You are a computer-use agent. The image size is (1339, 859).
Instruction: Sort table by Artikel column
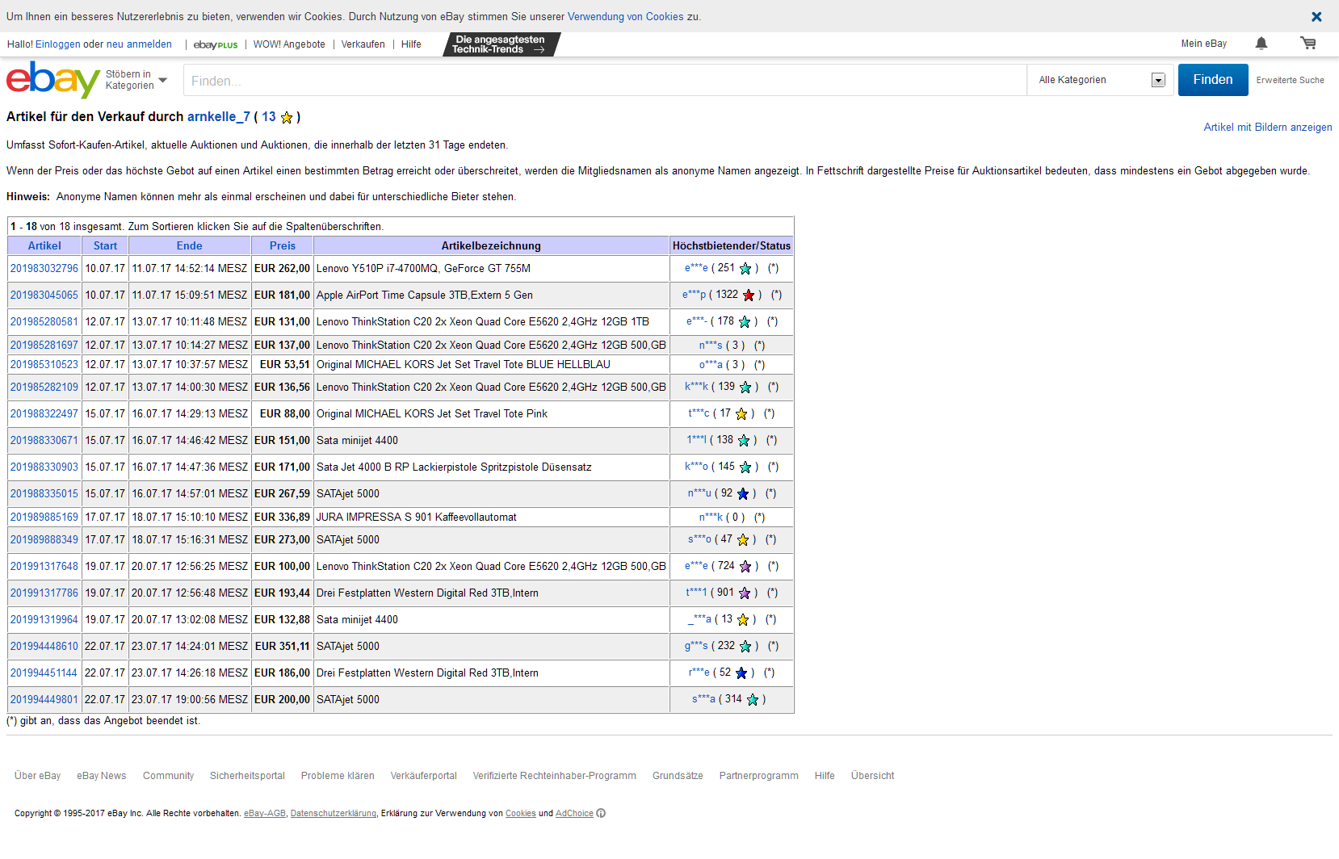pos(44,245)
